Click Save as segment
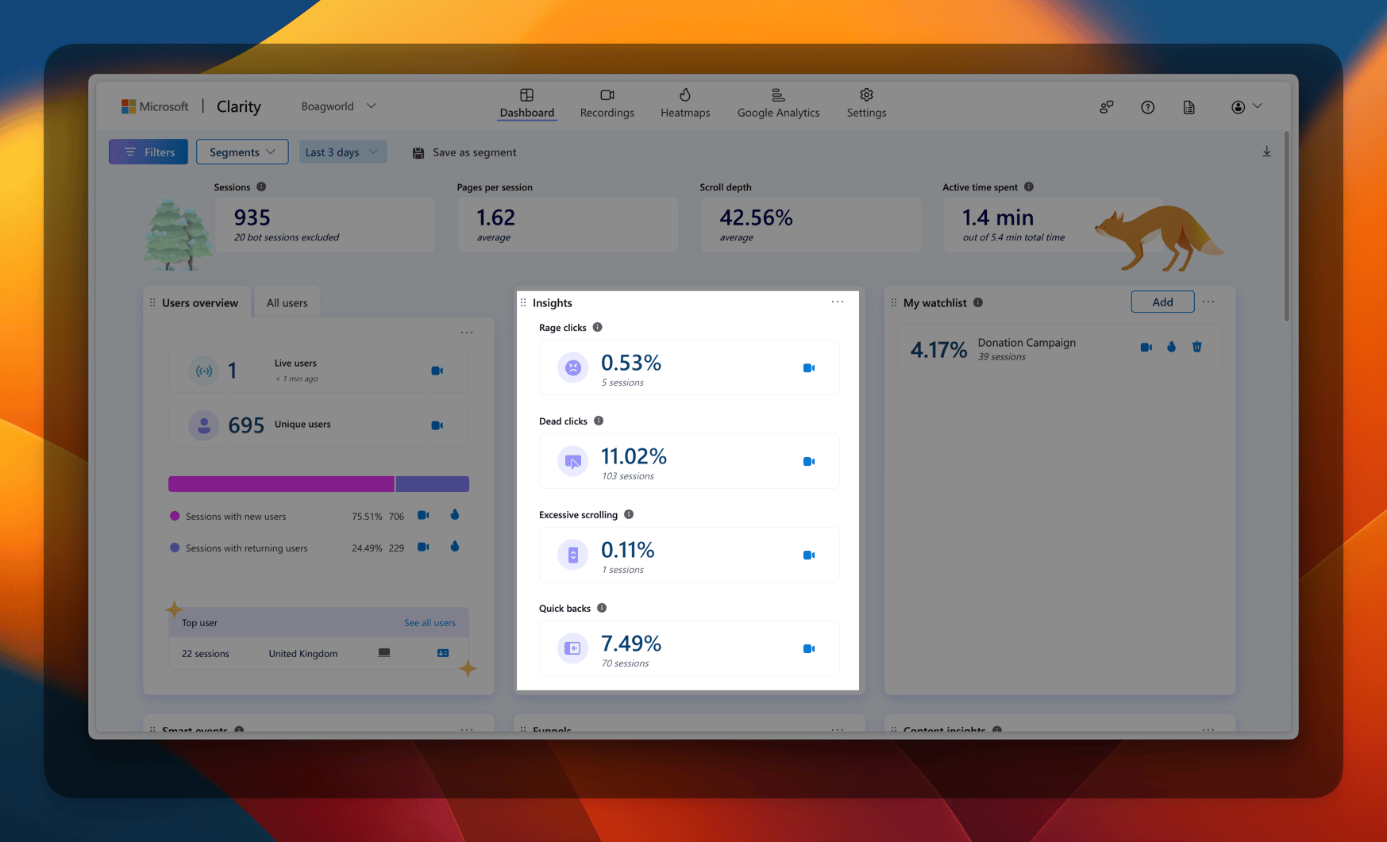This screenshot has width=1387, height=842. (x=464, y=152)
